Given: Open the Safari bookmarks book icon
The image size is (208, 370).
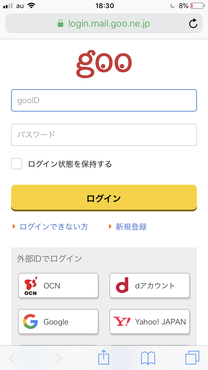Looking at the screenshot, I should [148, 358].
